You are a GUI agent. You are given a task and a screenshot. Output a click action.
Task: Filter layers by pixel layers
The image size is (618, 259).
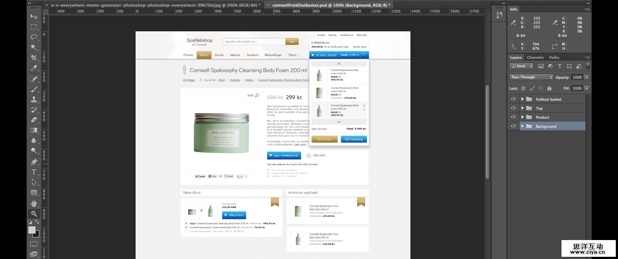pyautogui.click(x=541, y=66)
